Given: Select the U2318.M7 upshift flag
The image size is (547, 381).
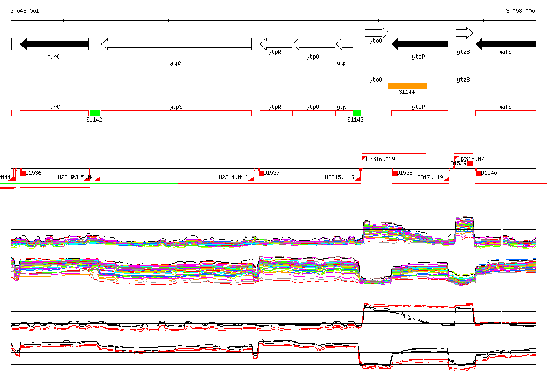Looking at the screenshot, I should 456,158.
